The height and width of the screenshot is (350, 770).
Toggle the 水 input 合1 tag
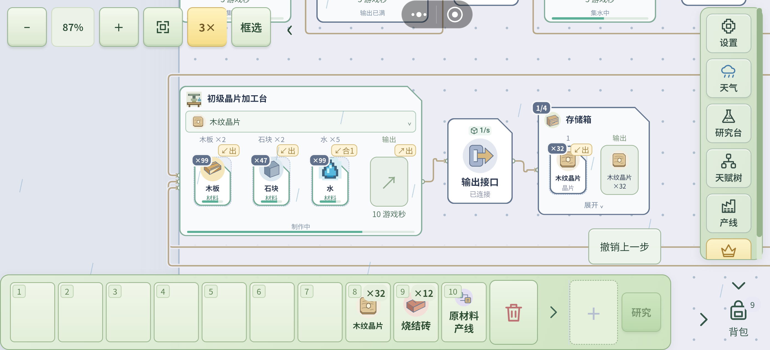[x=344, y=150]
